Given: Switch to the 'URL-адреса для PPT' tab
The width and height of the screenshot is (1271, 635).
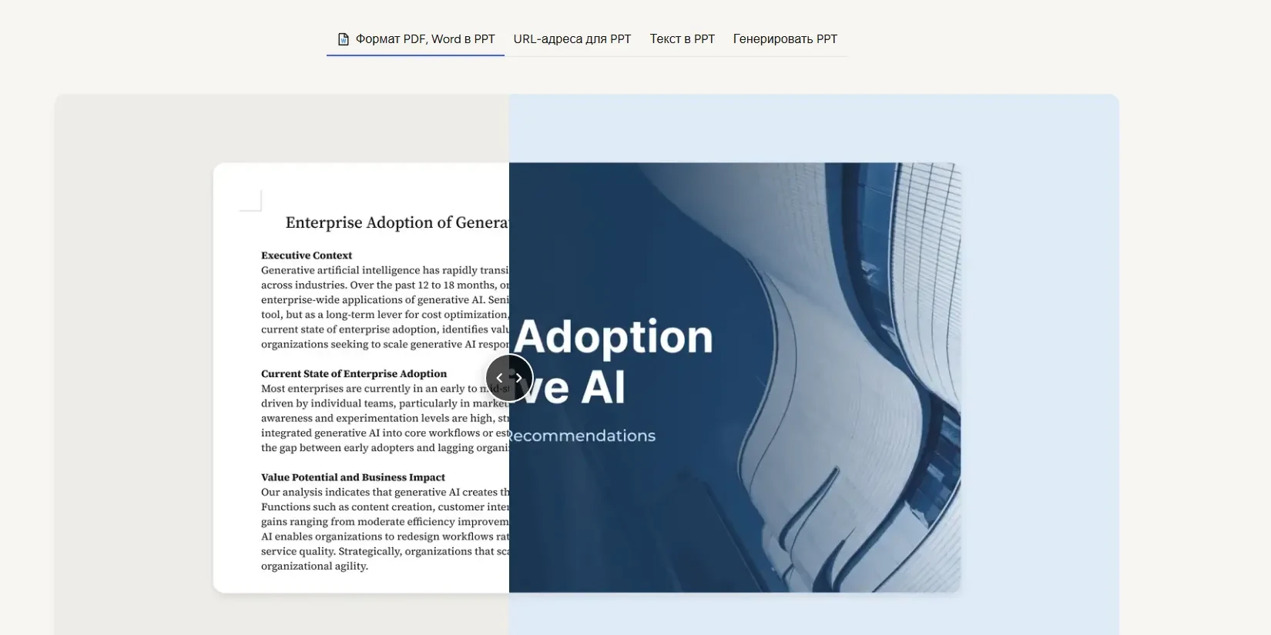Looking at the screenshot, I should [x=572, y=38].
